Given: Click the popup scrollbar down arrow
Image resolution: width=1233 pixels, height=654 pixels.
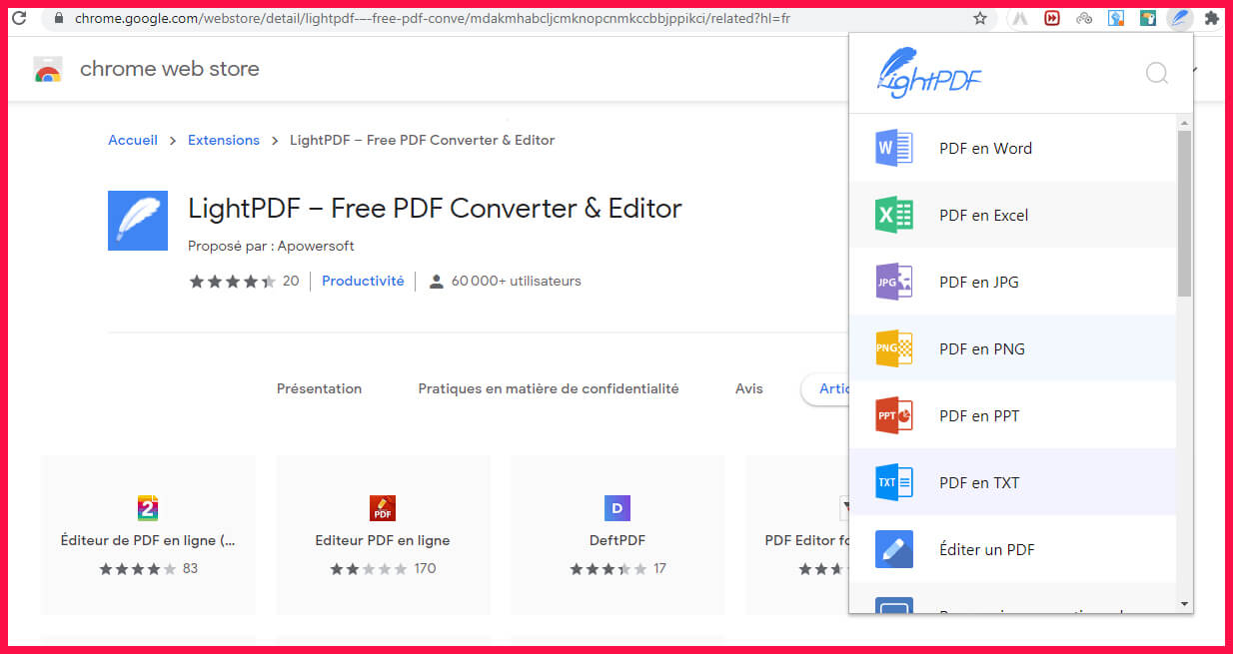Looking at the screenshot, I should (1184, 604).
